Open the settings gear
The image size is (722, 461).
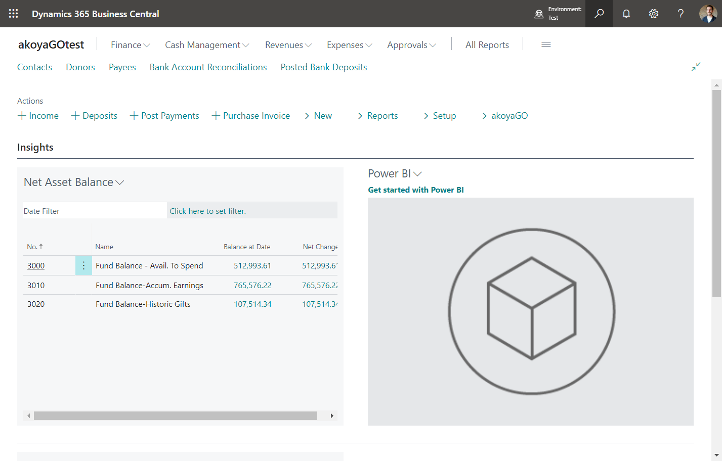[654, 14]
